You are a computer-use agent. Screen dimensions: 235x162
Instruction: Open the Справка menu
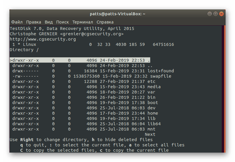click(x=105, y=22)
